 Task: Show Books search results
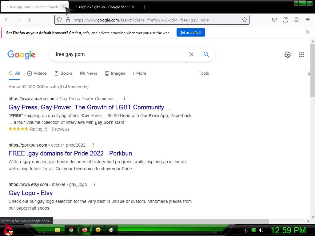pyautogui.click(x=64, y=73)
